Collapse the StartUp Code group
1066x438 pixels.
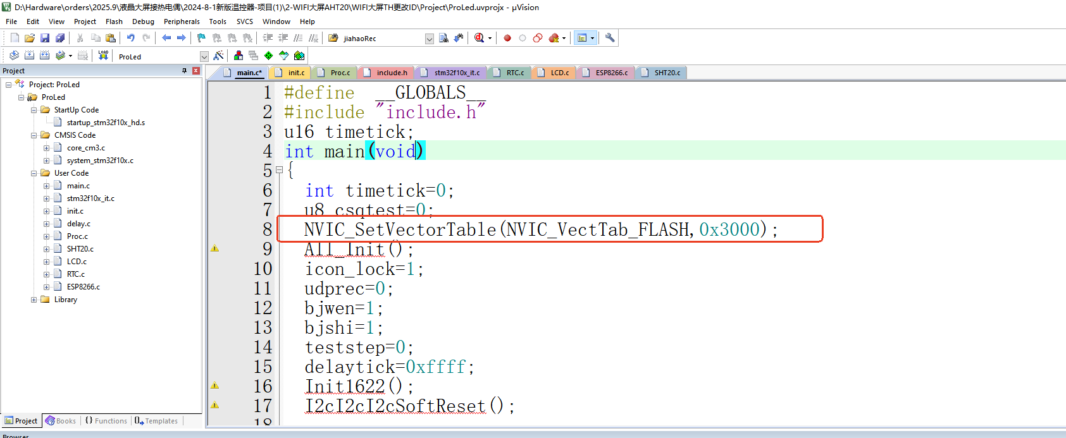tap(34, 110)
